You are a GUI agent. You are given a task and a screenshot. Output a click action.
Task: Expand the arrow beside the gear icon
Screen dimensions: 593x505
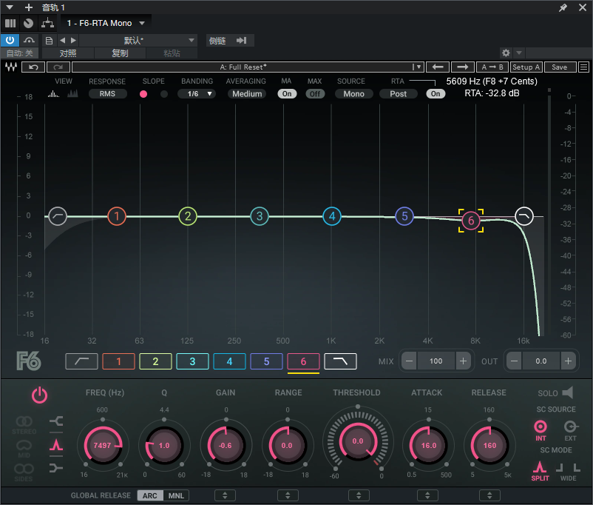pyautogui.click(x=519, y=53)
